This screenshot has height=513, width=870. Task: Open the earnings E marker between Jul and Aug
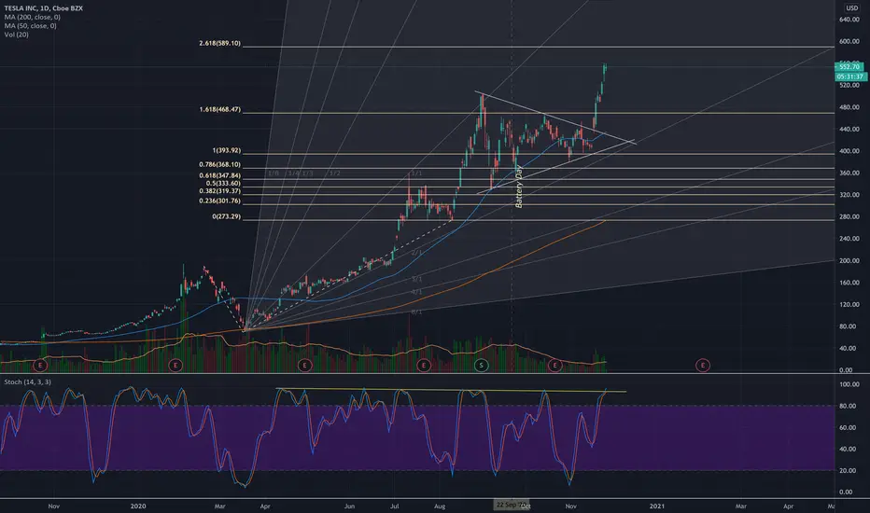pos(424,365)
